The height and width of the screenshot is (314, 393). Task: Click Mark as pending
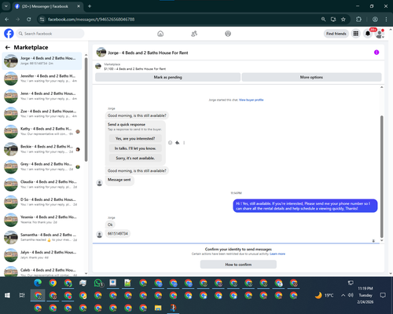click(x=167, y=77)
